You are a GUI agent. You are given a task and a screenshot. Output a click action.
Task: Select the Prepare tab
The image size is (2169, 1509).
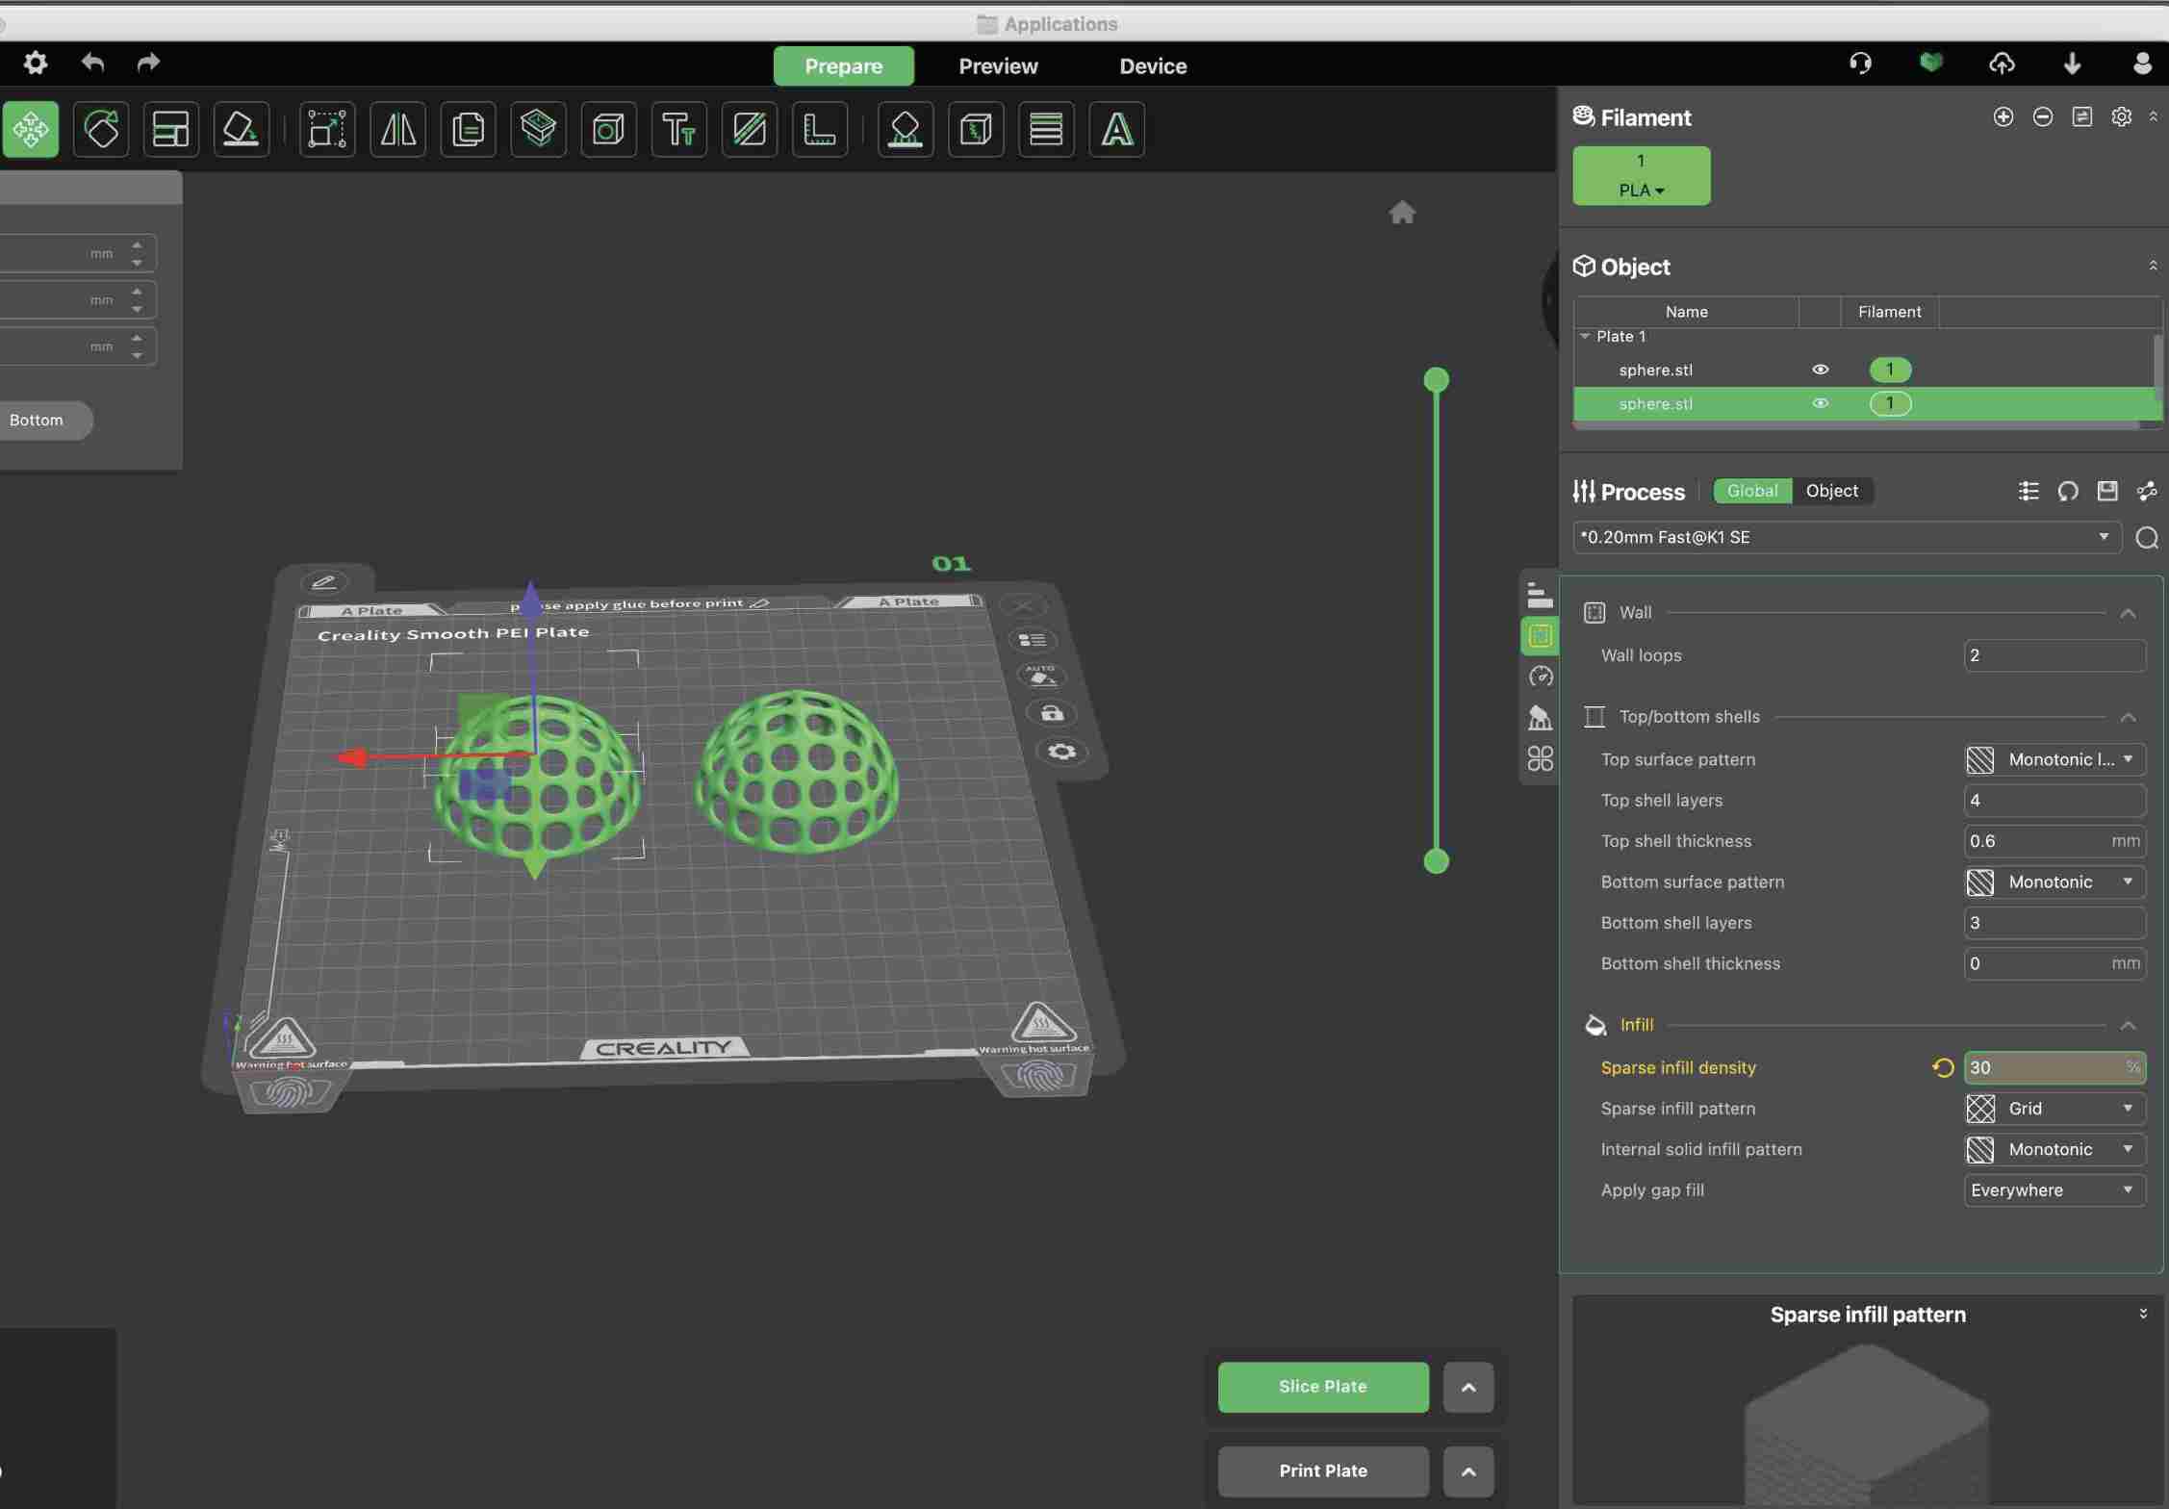point(843,65)
